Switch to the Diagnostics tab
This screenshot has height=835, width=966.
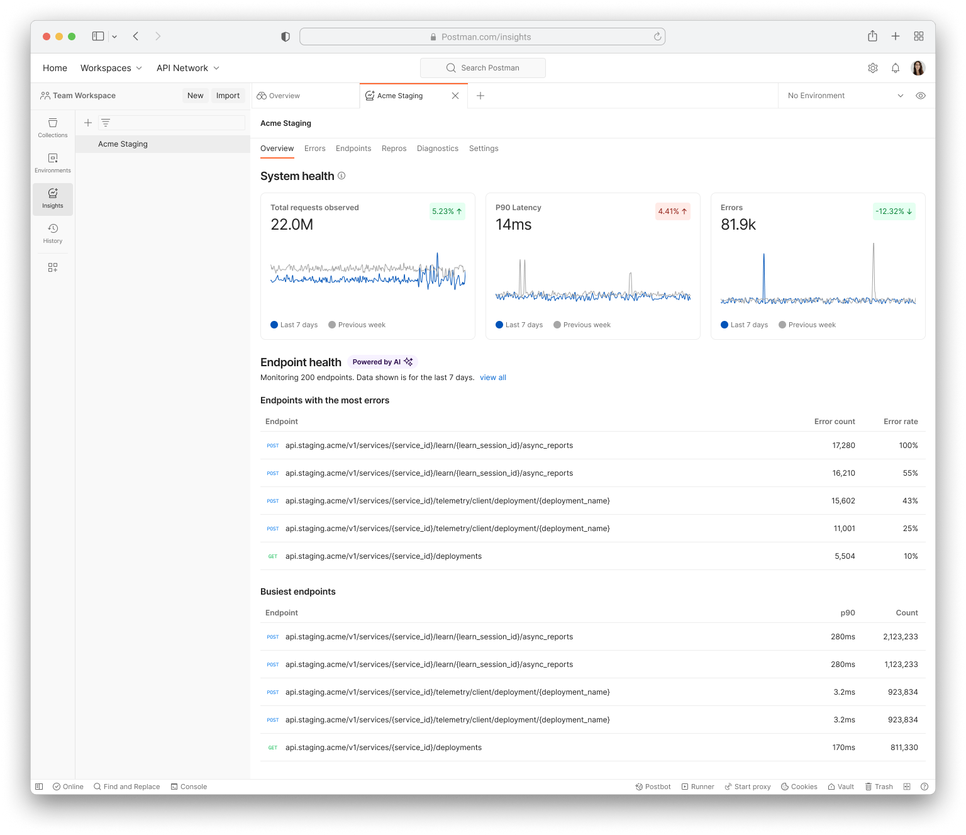(x=438, y=149)
